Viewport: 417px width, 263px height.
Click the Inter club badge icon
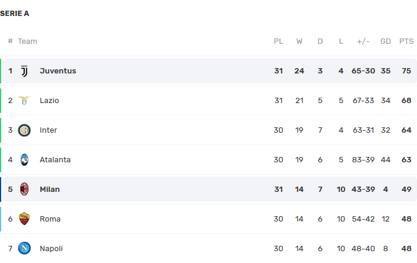(24, 130)
